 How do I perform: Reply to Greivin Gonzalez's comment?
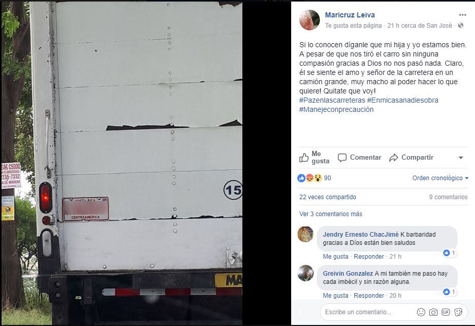(369, 296)
